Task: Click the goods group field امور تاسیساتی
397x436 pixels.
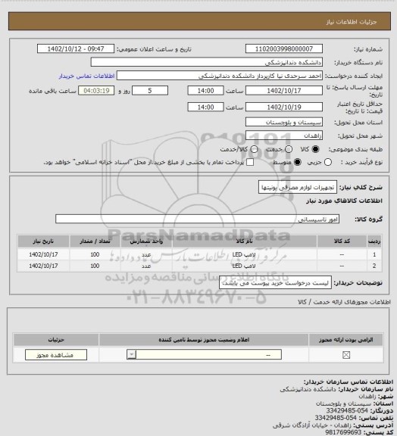Action: click(x=198, y=219)
